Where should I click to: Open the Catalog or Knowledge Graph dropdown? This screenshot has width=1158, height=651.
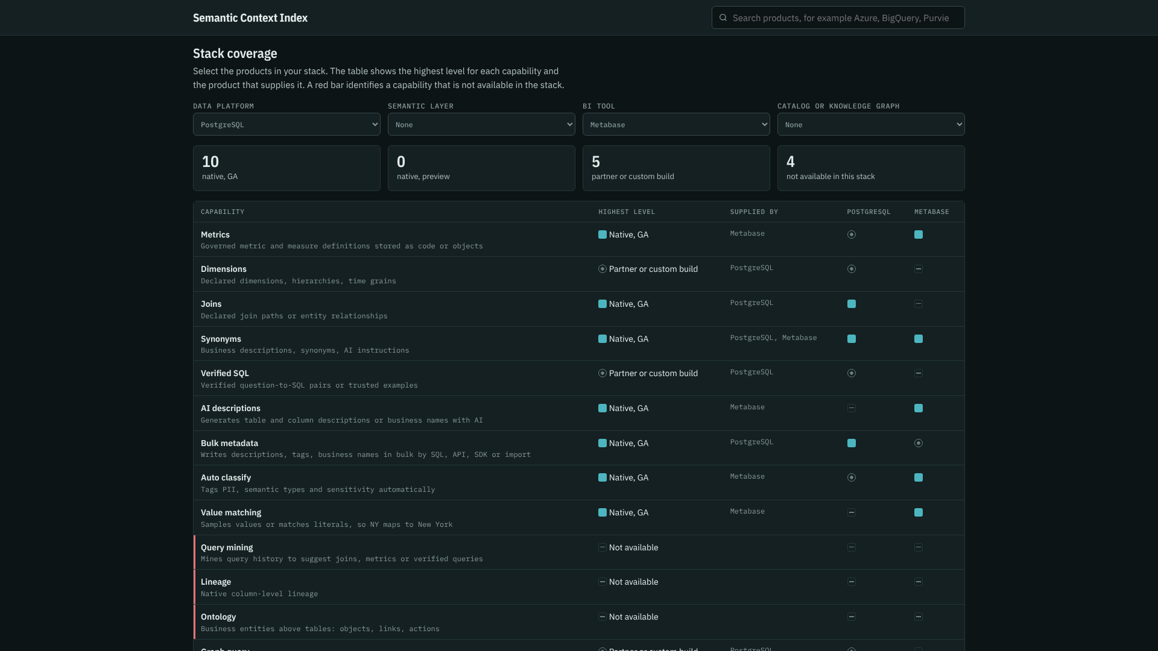871,125
